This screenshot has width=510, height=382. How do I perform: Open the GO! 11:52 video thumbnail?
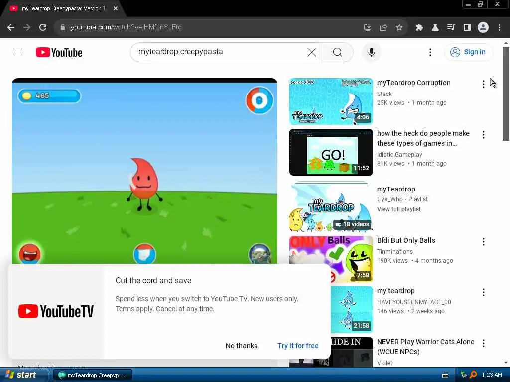click(331, 152)
